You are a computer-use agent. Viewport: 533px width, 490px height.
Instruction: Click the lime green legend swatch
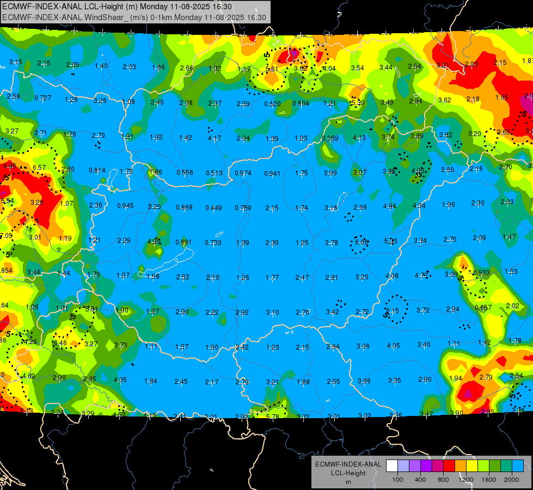(483, 465)
